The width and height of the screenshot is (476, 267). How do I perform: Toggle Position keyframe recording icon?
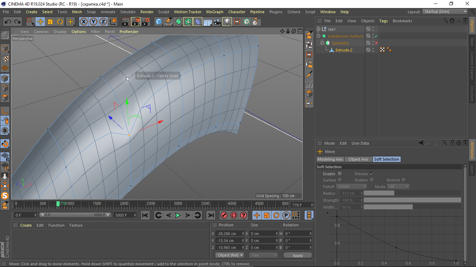[x=257, y=215]
